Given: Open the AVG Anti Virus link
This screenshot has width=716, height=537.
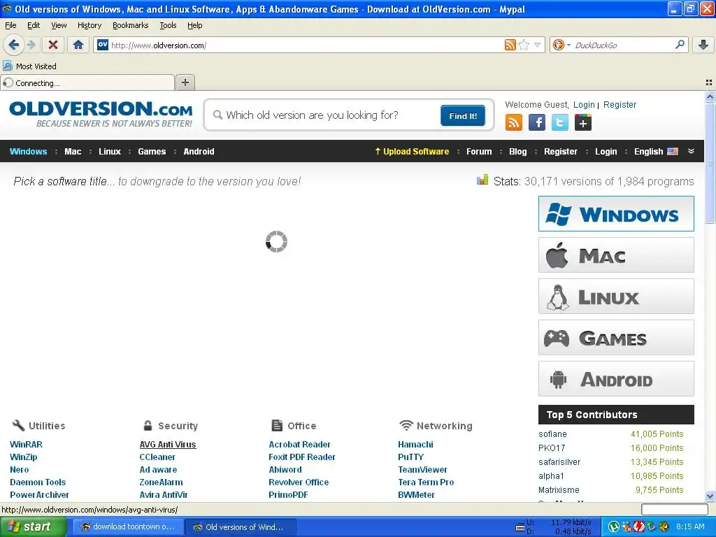Looking at the screenshot, I should click(168, 444).
